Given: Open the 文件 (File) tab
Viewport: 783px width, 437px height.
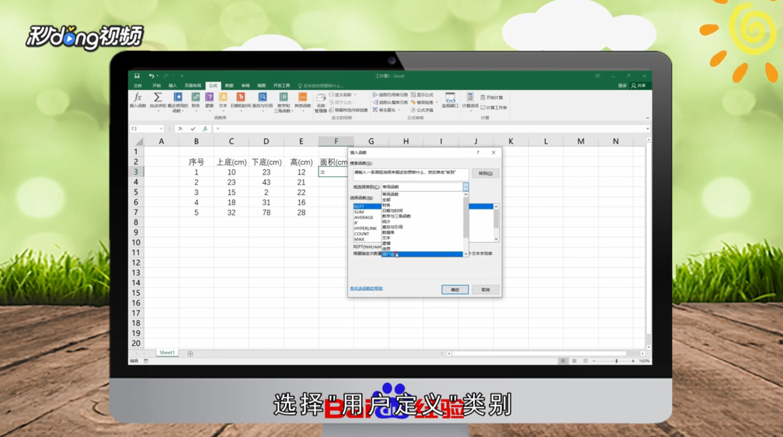Looking at the screenshot, I should pyautogui.click(x=138, y=86).
